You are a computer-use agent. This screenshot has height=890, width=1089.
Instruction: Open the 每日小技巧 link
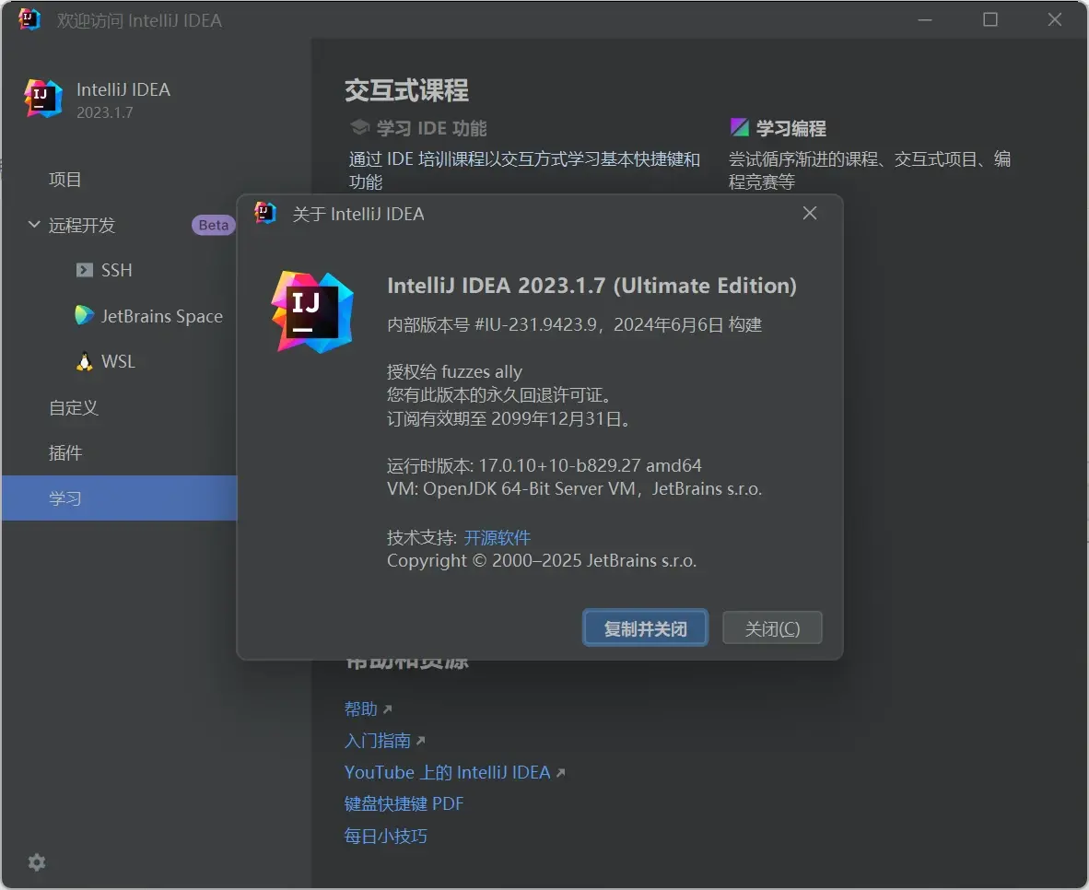coord(386,836)
